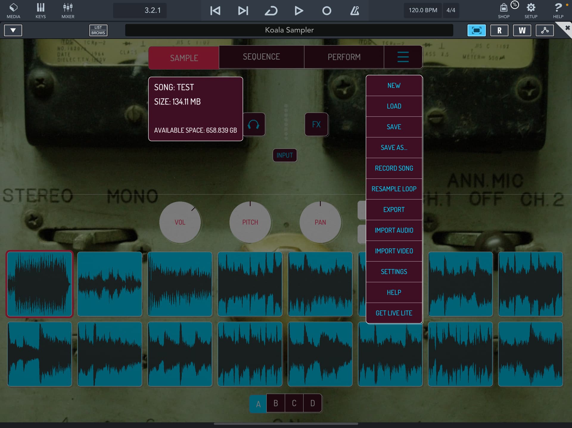Image resolution: width=572 pixels, height=428 pixels.
Task: Toggle the loop cycle button
Action: coord(271,11)
